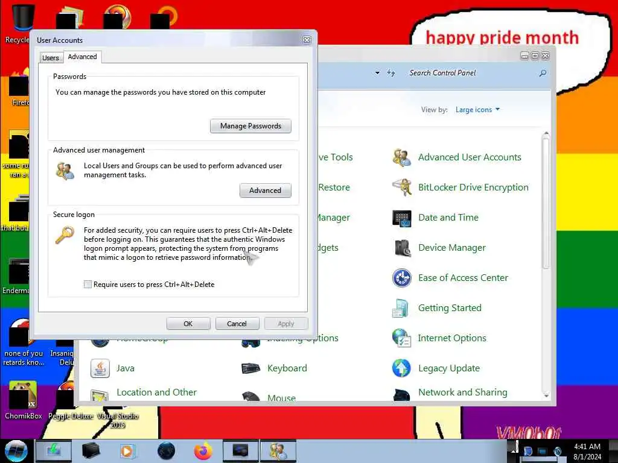Open Windows Media Player taskbar icon

point(127,451)
